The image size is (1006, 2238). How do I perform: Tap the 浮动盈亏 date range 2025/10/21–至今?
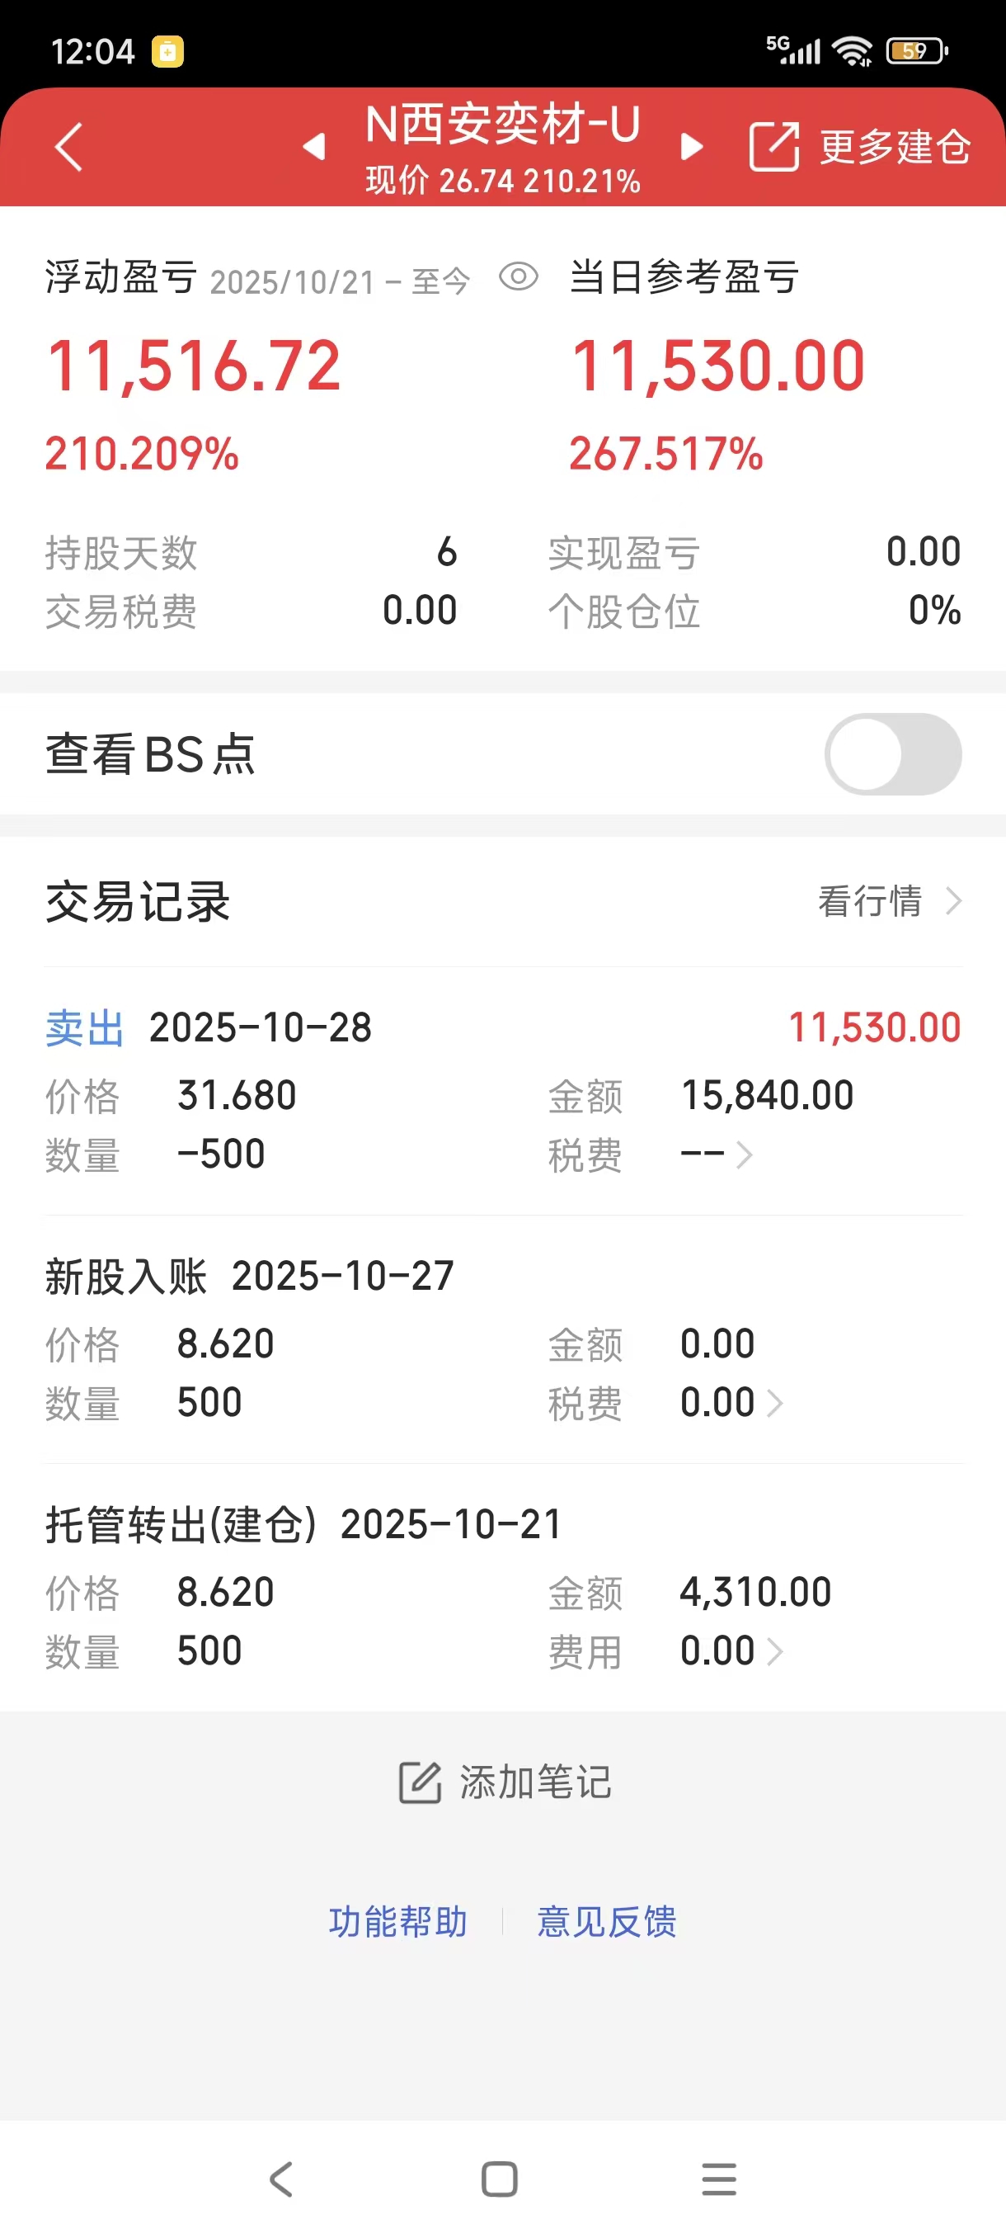[340, 282]
